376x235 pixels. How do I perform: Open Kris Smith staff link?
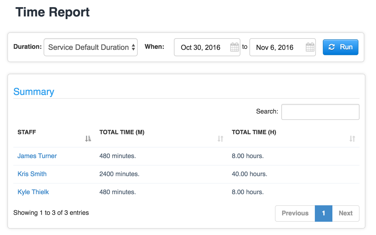pyautogui.click(x=32, y=174)
